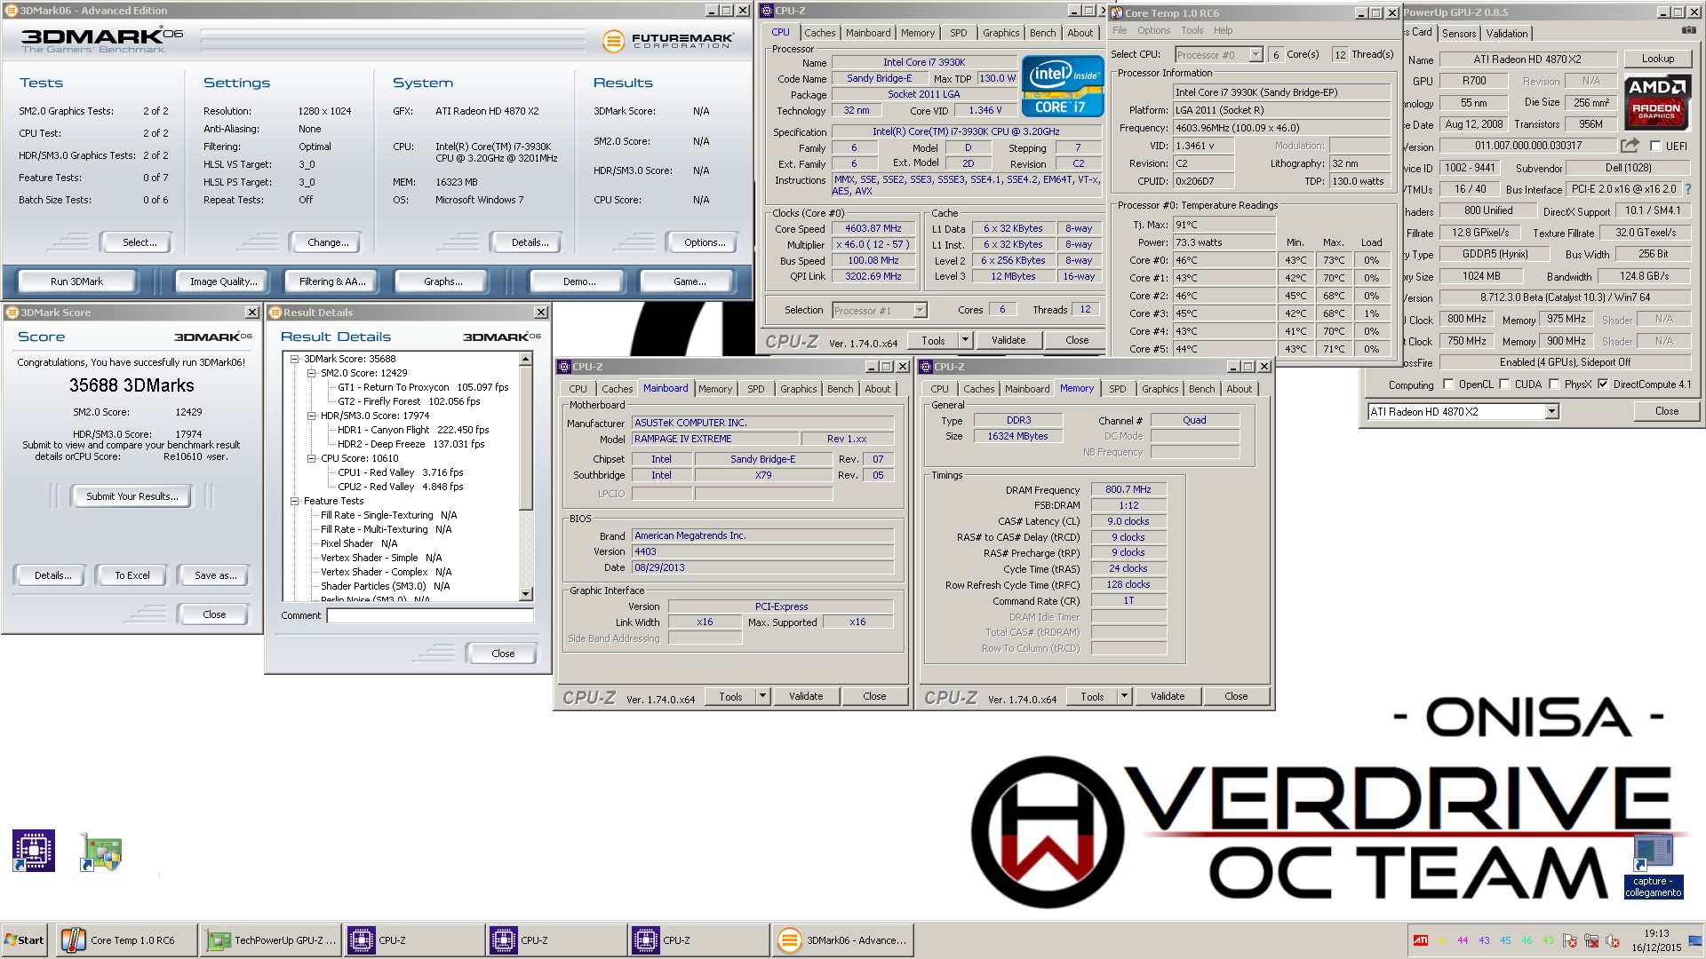Image resolution: width=1706 pixels, height=959 pixels.
Task: Click the Filtering & AA... button
Action: click(332, 281)
